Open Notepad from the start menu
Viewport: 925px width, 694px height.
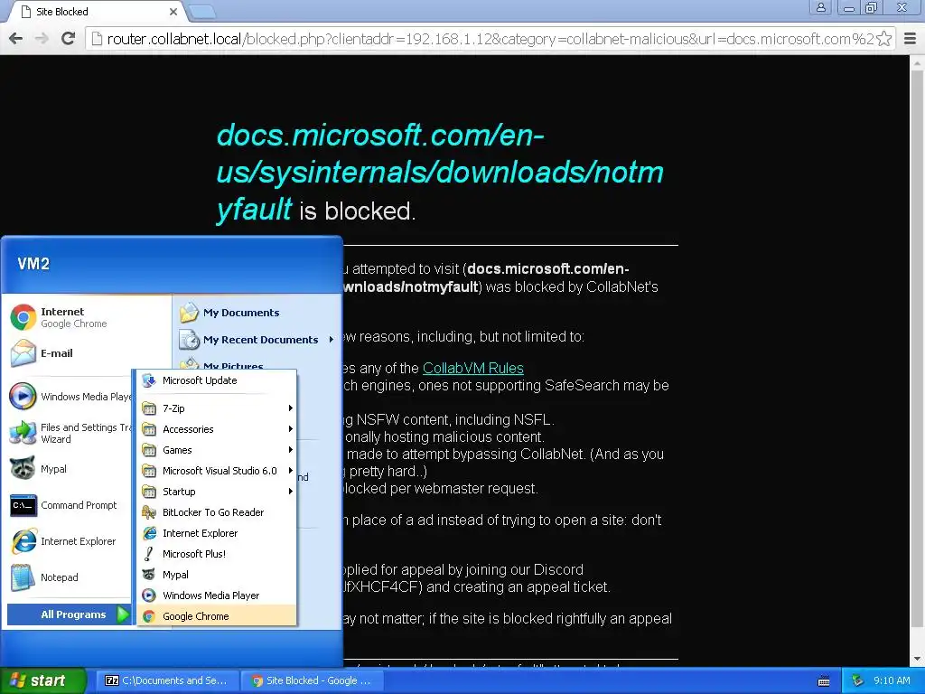(x=70, y=577)
